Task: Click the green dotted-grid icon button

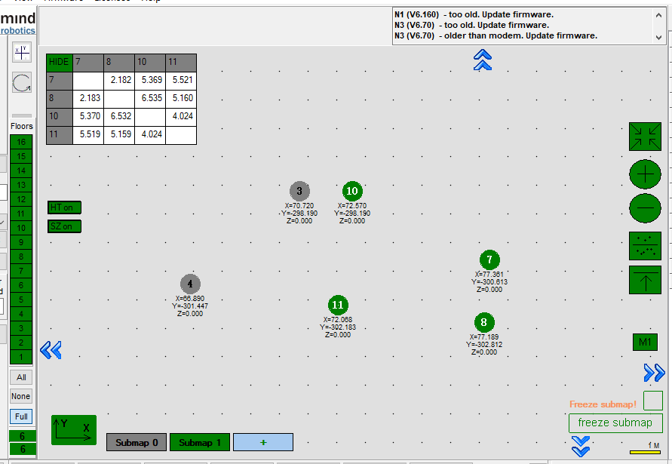Action: tap(645, 246)
